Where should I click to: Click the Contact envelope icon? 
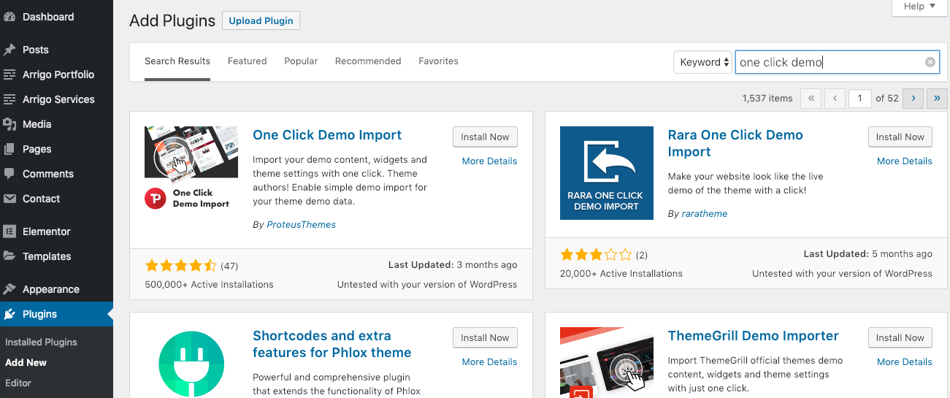point(9,199)
